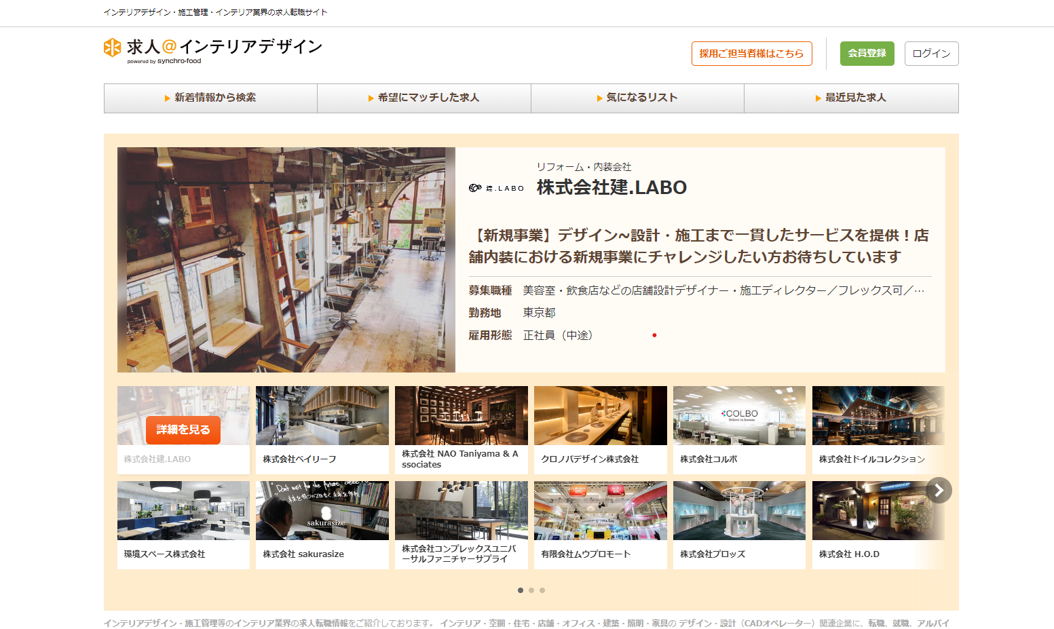Open 最近見た求人 navigation tab
Viewport: 1054px width, 629px height.
point(851,98)
